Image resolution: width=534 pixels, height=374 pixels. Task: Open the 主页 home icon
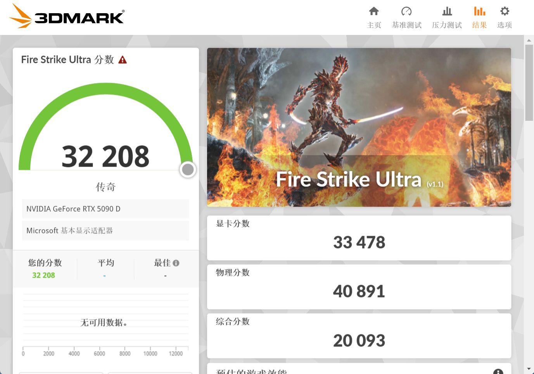374,11
